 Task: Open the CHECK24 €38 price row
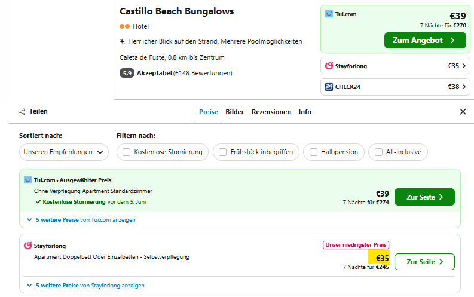[x=395, y=87]
